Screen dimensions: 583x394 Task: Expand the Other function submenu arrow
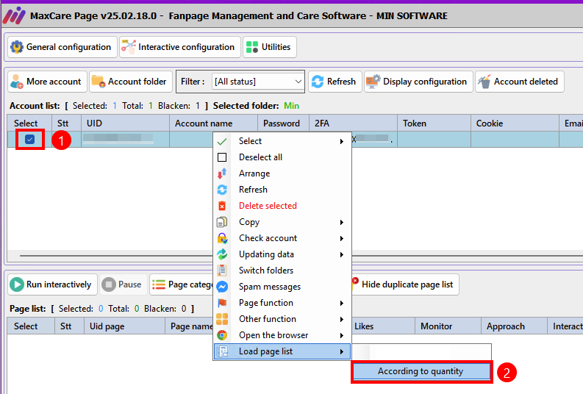[x=342, y=319]
